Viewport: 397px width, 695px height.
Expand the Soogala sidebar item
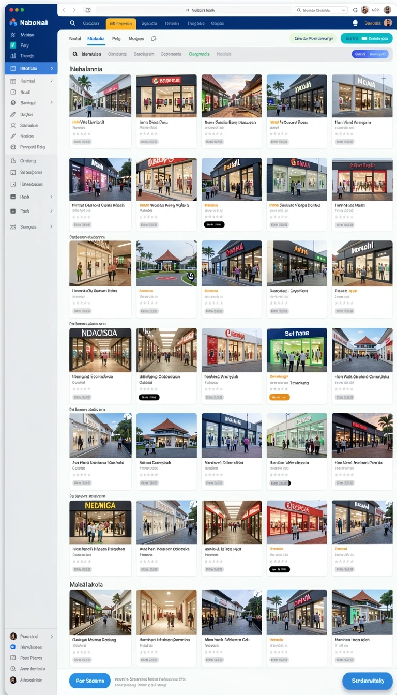click(x=52, y=226)
